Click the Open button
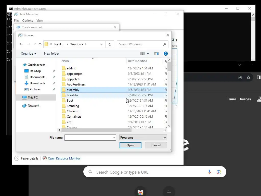The image size is (261, 196). click(x=130, y=145)
